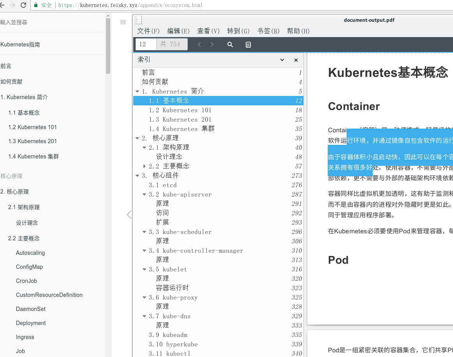
Task: Collapse '3.6 kube-proxy' index node
Action: click(144, 297)
